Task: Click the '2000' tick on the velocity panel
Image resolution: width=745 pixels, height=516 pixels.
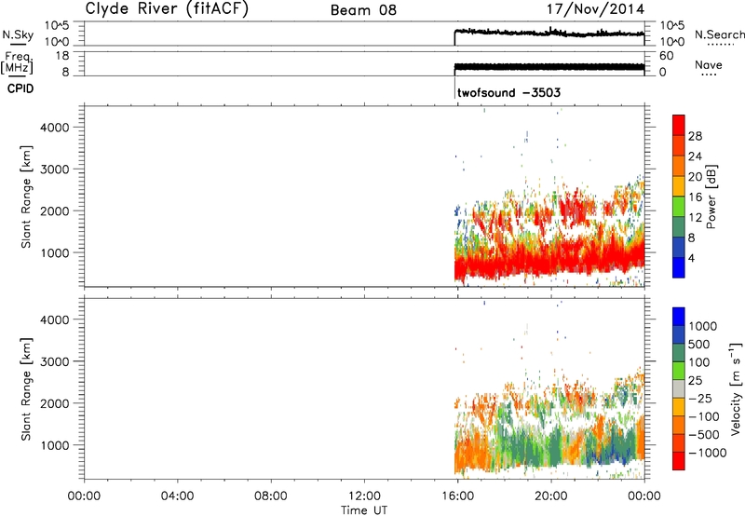Action: 55,403
